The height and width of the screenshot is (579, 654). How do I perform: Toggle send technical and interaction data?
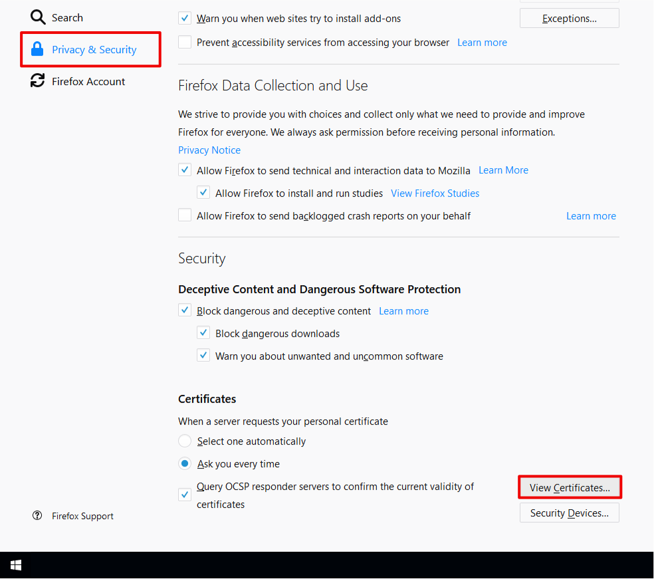[x=185, y=170]
